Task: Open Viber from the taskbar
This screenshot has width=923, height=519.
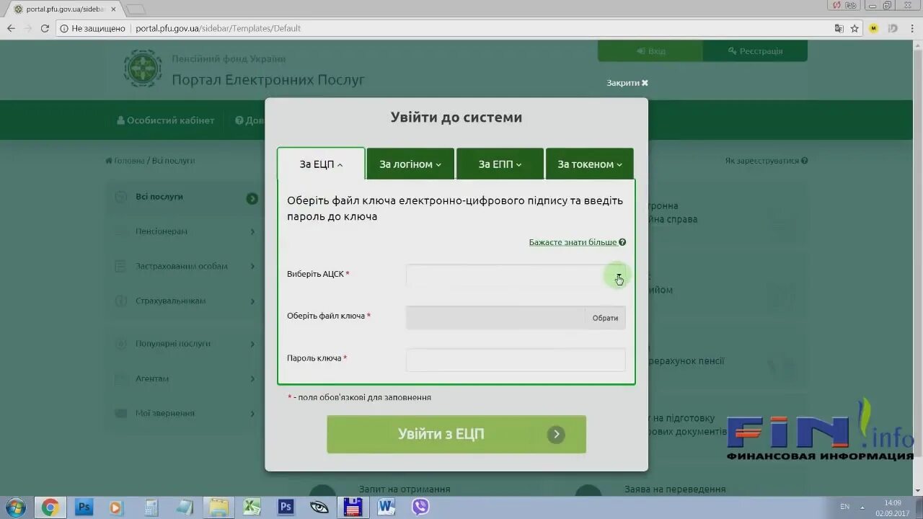Action: (x=420, y=507)
